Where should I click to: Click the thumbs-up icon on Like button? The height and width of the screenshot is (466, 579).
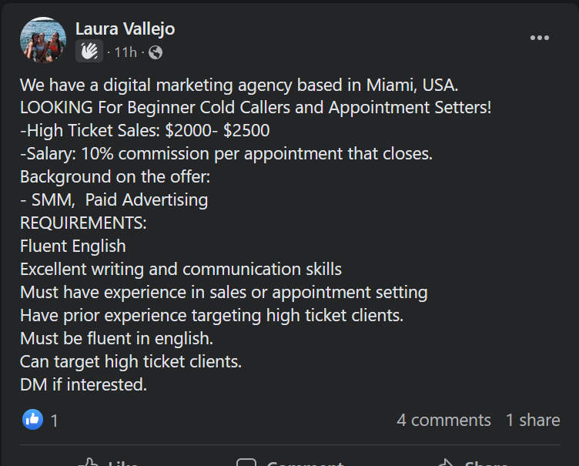point(89,463)
